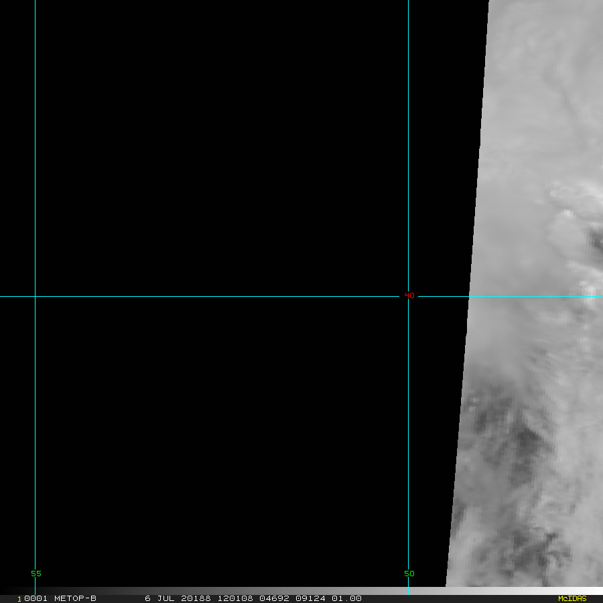Click intersection of 50 longitude and 40 latitude lines
603x603 pixels.
[x=408, y=296]
